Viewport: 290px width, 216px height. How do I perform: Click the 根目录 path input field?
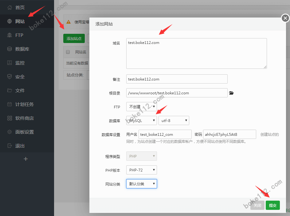[177, 93]
